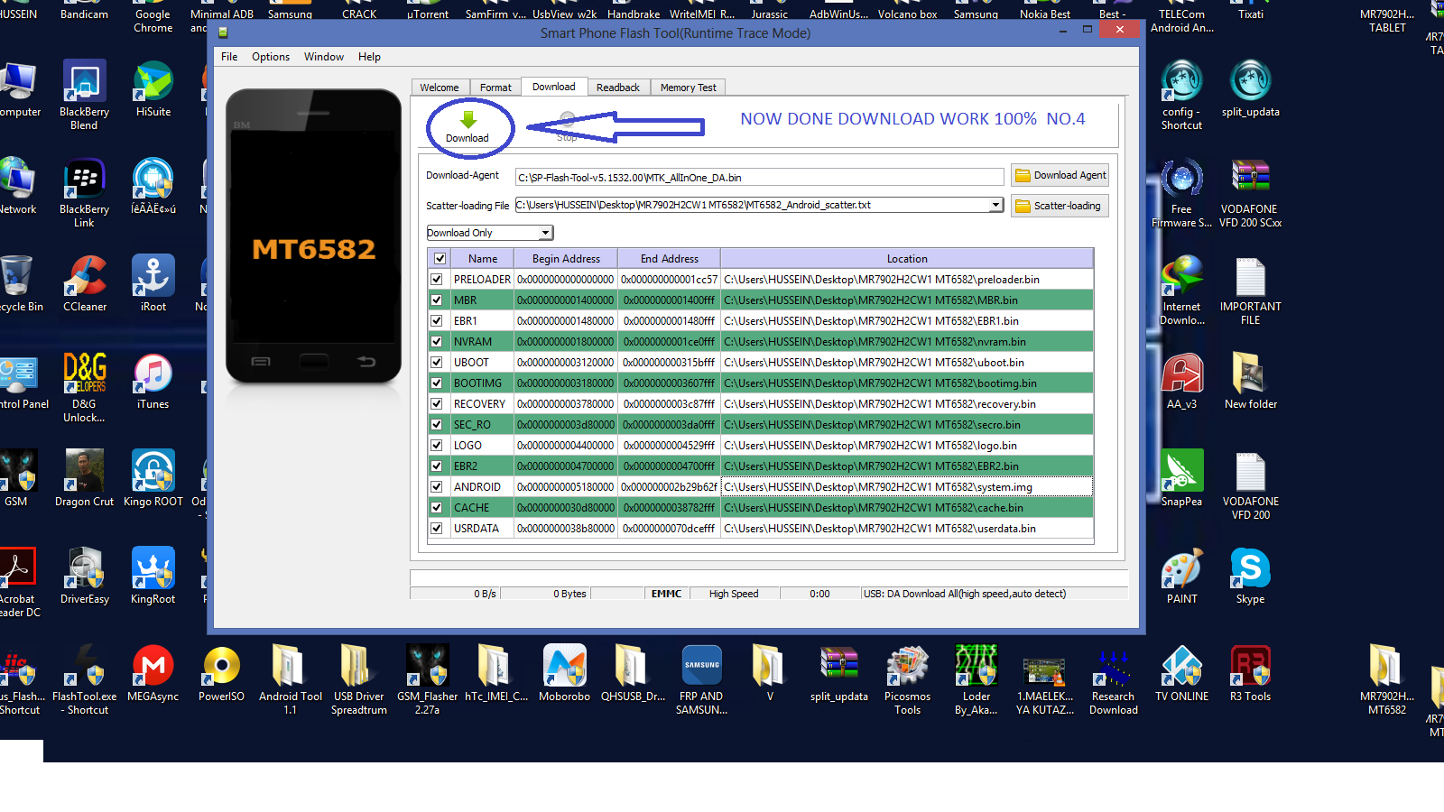This screenshot has height=812, width=1444.
Task: Select the BOOTIMG partition name cell
Action: coord(482,383)
